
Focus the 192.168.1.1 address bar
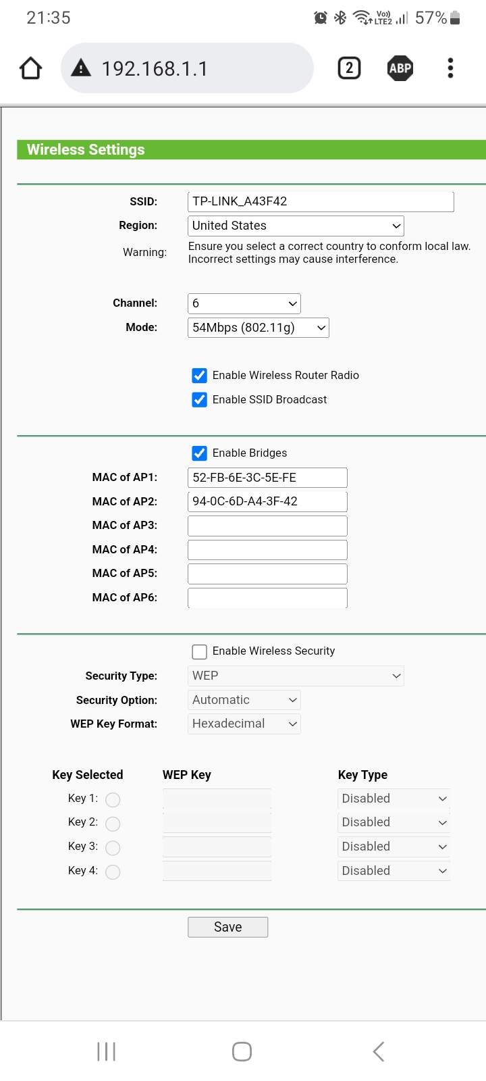click(187, 68)
